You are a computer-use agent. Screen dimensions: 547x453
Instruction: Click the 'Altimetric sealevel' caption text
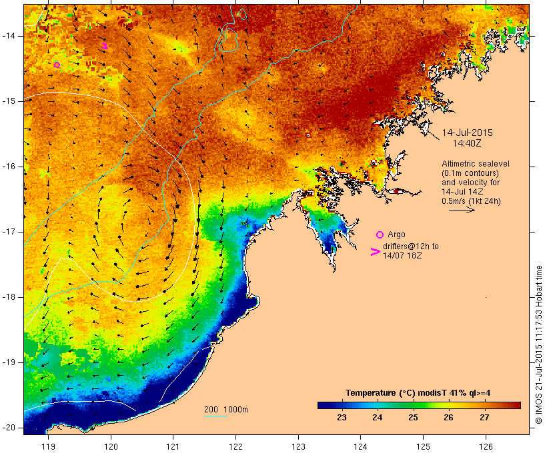point(476,164)
